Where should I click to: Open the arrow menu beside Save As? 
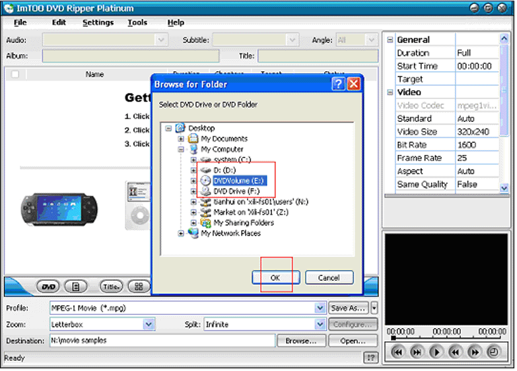point(374,309)
